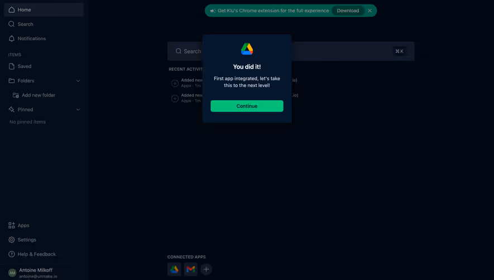Click the Pinned pin icon
The image size is (494, 280).
(12, 110)
